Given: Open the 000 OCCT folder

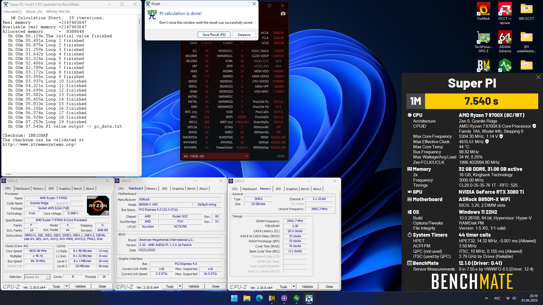Looking at the screenshot, I should [526, 11].
